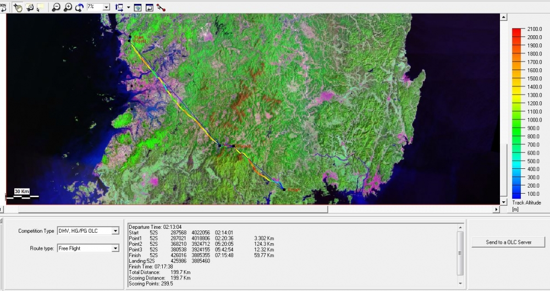The image size is (550, 291).
Task: Click the zoom out magnifier
Action: [x=56, y=7]
